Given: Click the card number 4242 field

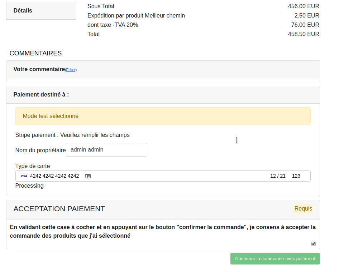Looking at the screenshot, I should [54, 176].
